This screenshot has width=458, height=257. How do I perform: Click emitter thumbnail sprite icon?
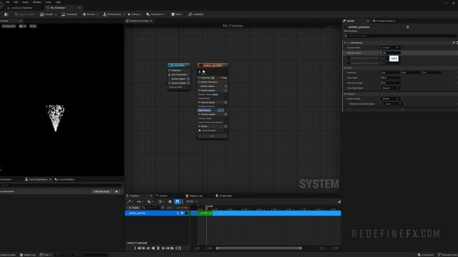tap(203, 71)
